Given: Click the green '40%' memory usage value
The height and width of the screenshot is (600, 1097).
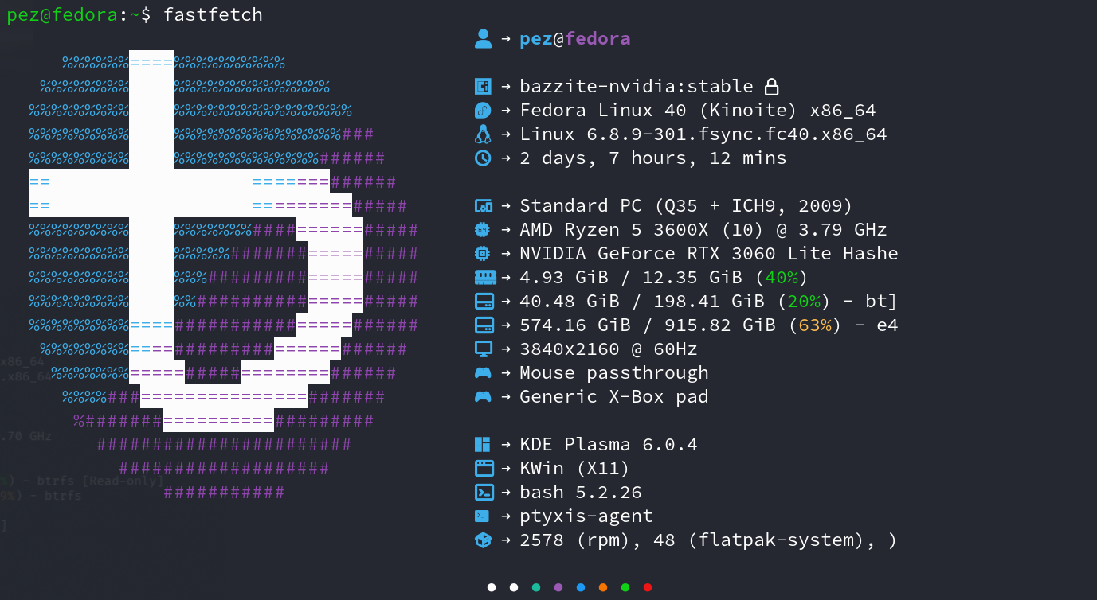Looking at the screenshot, I should click(782, 277).
